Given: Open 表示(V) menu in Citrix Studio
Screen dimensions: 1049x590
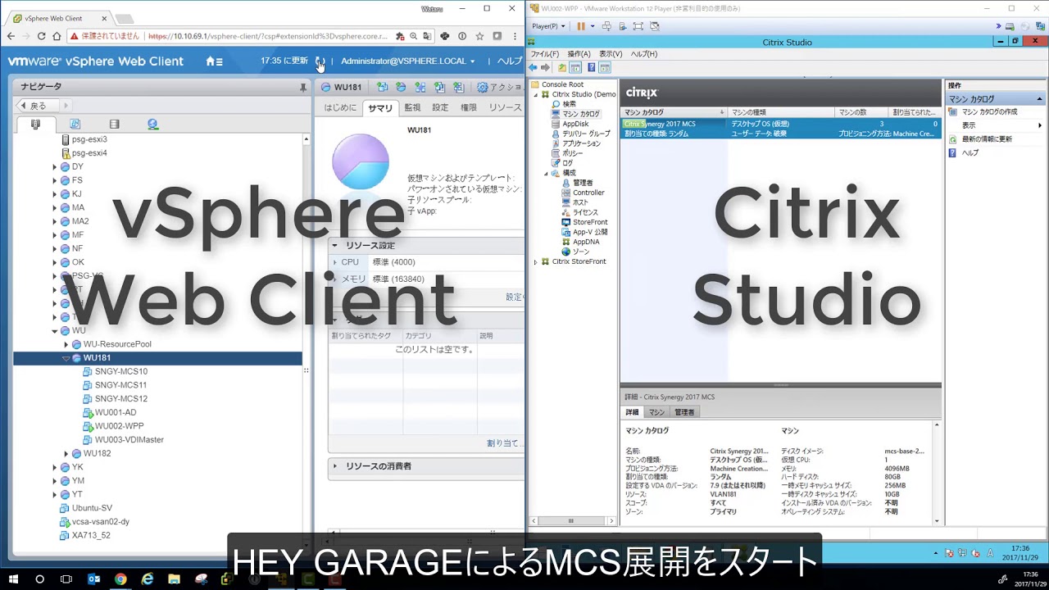Looking at the screenshot, I should click(x=611, y=54).
